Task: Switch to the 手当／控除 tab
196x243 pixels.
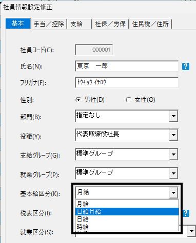Action: 49,24
